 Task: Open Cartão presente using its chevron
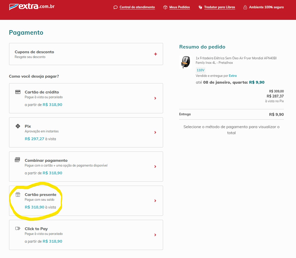coord(155,201)
